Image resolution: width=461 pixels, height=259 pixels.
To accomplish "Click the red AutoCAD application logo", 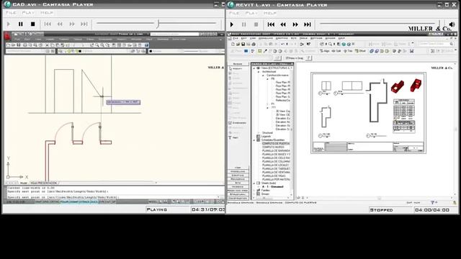I will (7, 36).
